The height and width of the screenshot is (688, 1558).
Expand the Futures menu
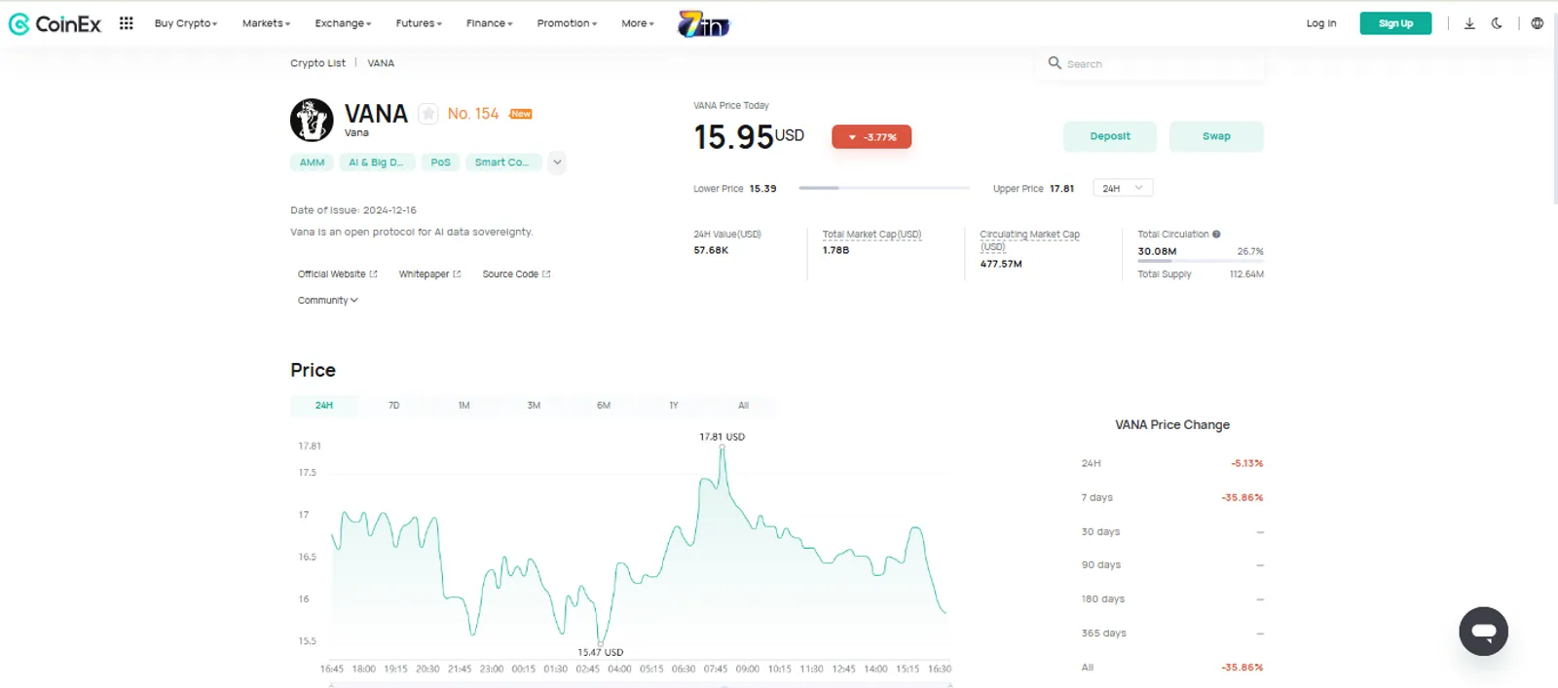(x=419, y=23)
